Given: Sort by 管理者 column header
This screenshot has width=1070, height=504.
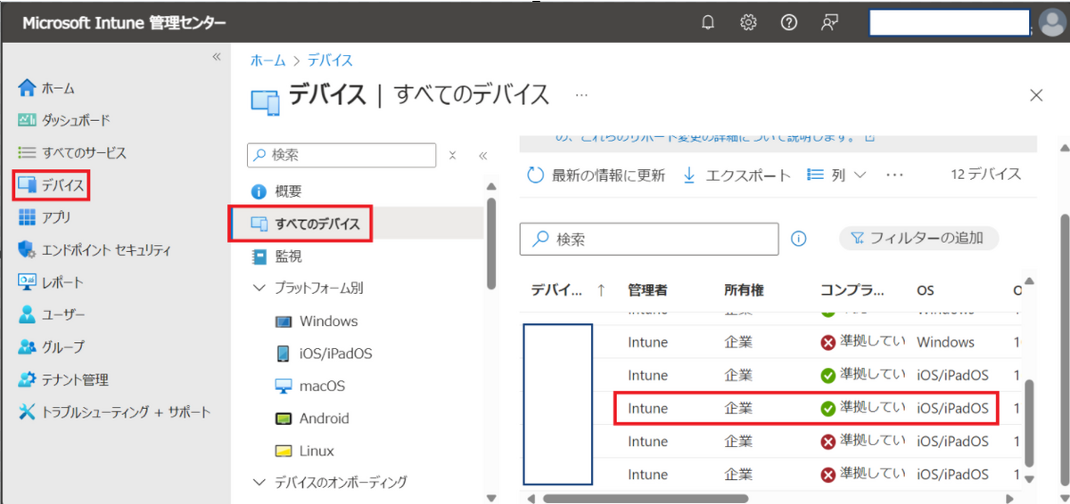Looking at the screenshot, I should 648,290.
